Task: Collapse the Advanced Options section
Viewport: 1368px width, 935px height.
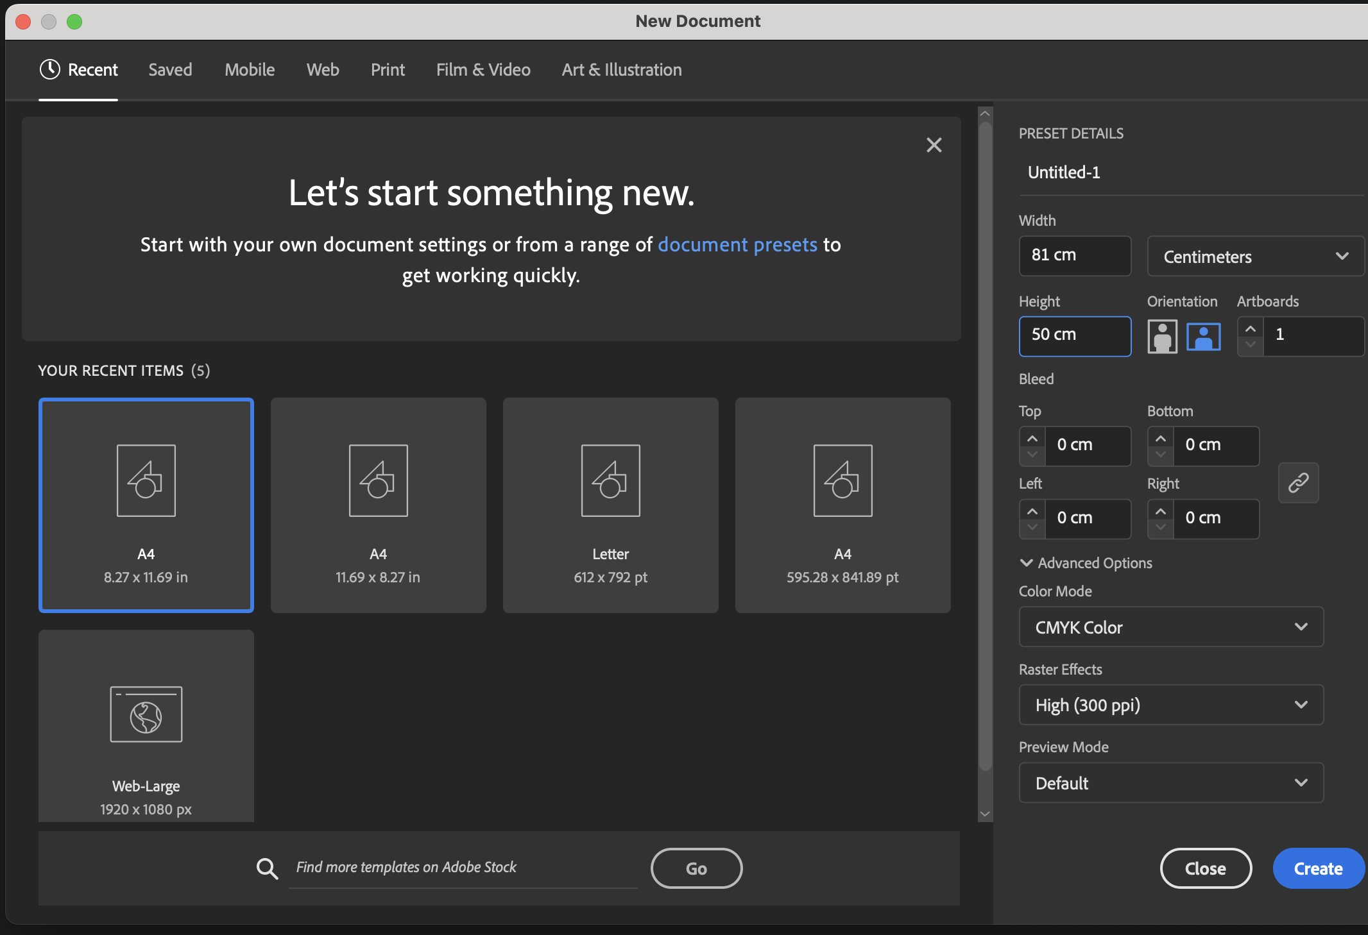Action: click(1027, 562)
